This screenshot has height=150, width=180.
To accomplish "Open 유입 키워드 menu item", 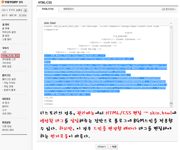I will 9,83.
